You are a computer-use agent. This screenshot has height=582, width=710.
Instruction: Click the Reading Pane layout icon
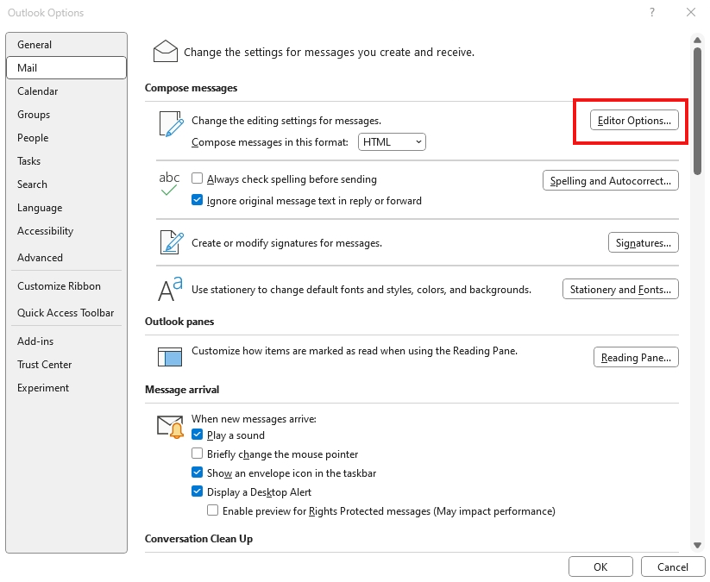[170, 357]
